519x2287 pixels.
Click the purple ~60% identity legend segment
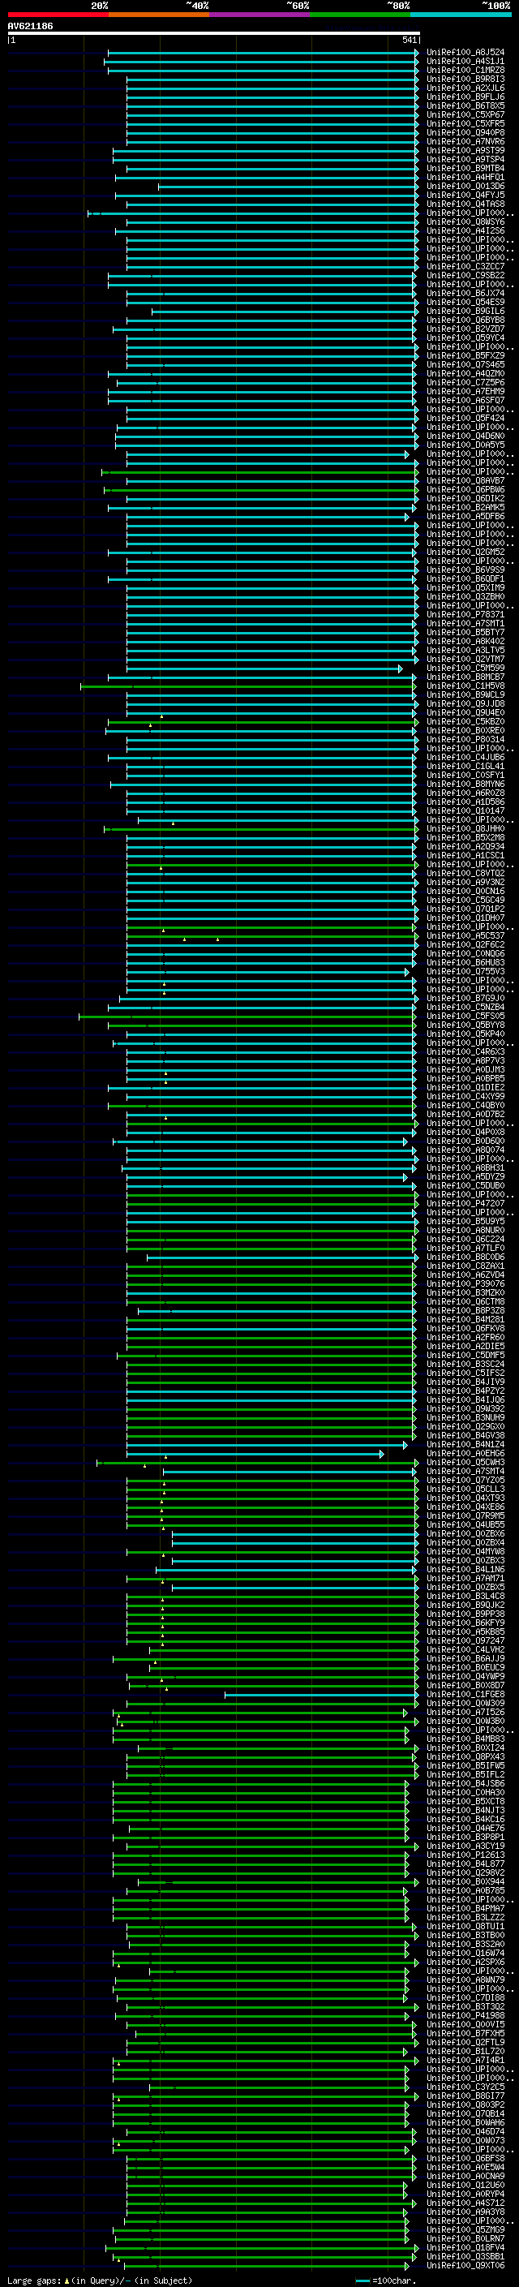click(260, 15)
